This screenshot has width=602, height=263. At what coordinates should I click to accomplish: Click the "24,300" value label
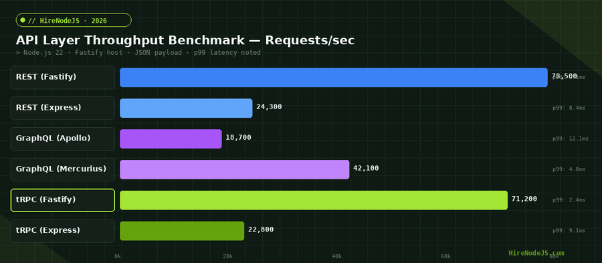[x=269, y=106]
